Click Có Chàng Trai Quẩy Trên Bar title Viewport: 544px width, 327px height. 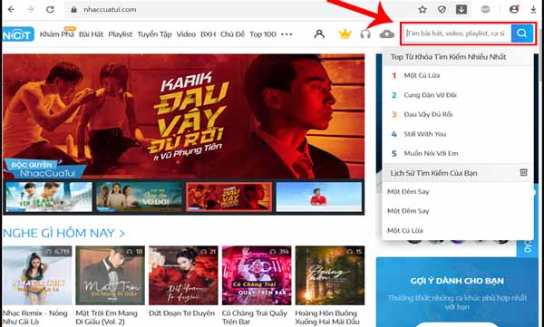[255, 317]
